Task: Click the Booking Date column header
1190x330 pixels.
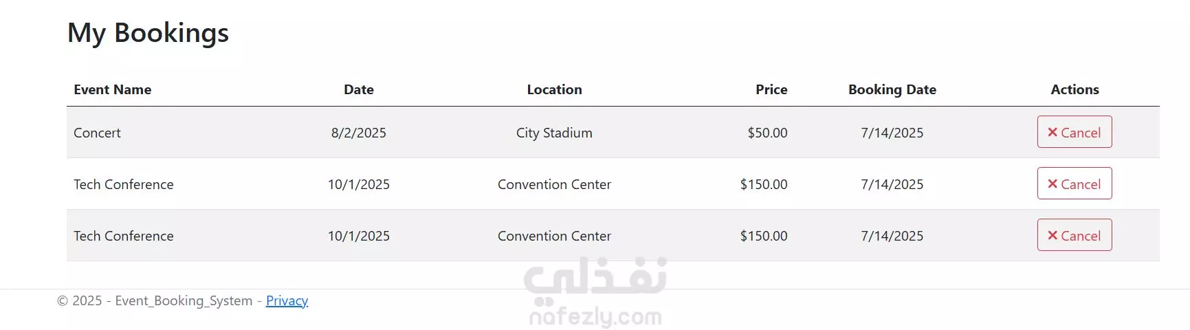Action: (892, 89)
